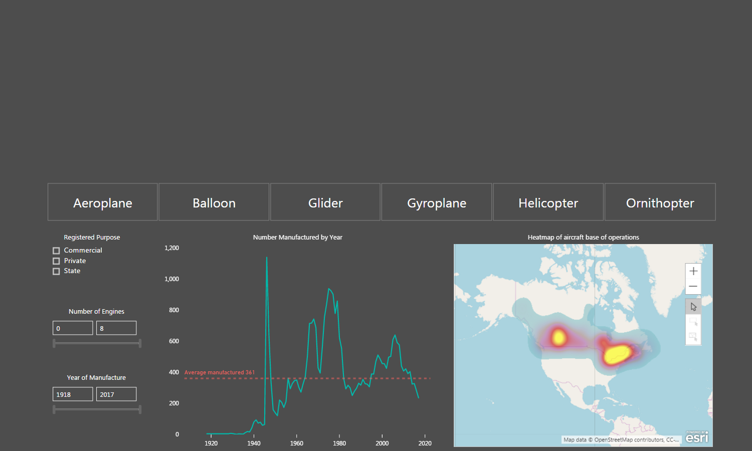Grab the Number of Engines slider right handle

140,343
